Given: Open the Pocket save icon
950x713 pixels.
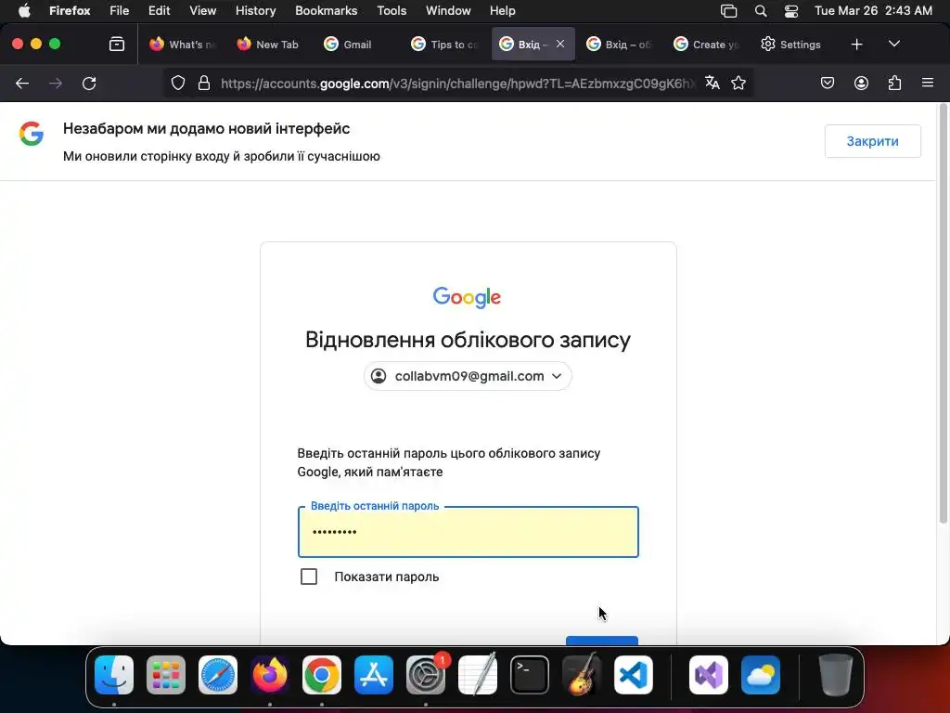Looking at the screenshot, I should click(828, 83).
